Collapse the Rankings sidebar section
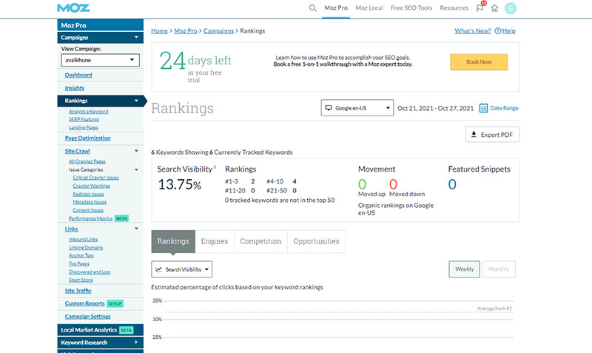This screenshot has height=353, width=592. pos(136,101)
